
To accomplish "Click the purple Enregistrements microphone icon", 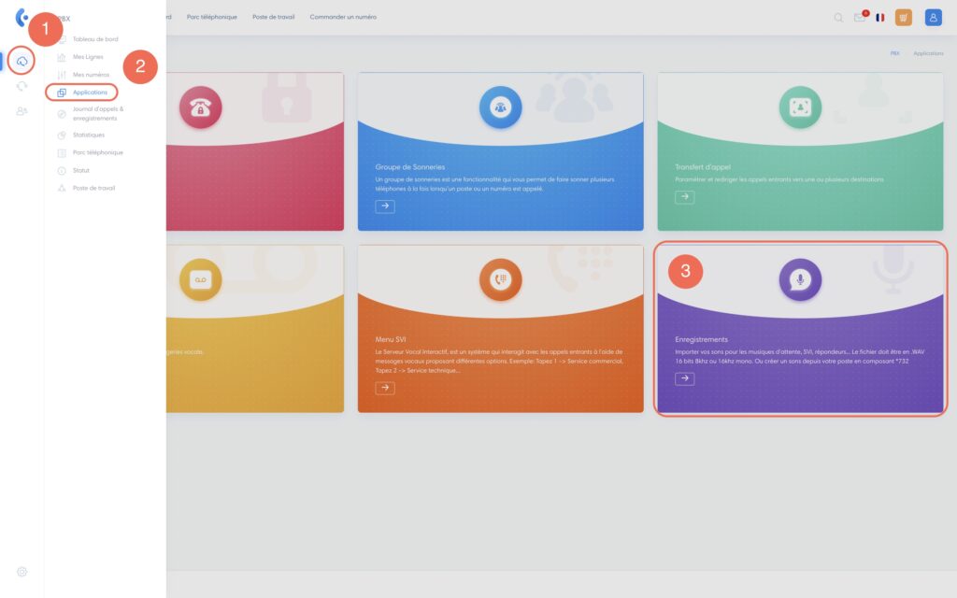I will [800, 279].
